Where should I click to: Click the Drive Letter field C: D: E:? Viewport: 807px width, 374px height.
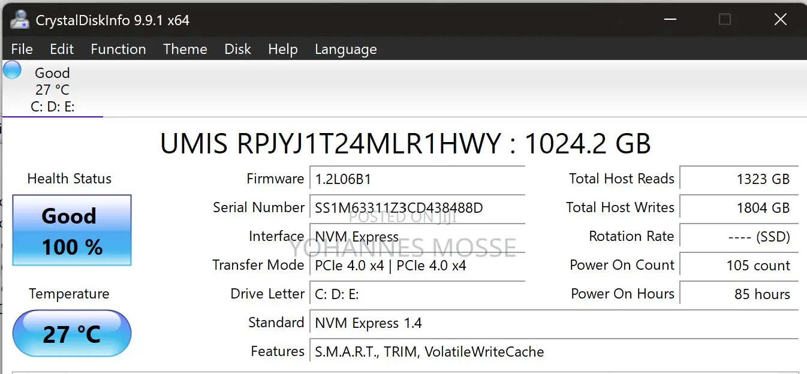coord(417,294)
